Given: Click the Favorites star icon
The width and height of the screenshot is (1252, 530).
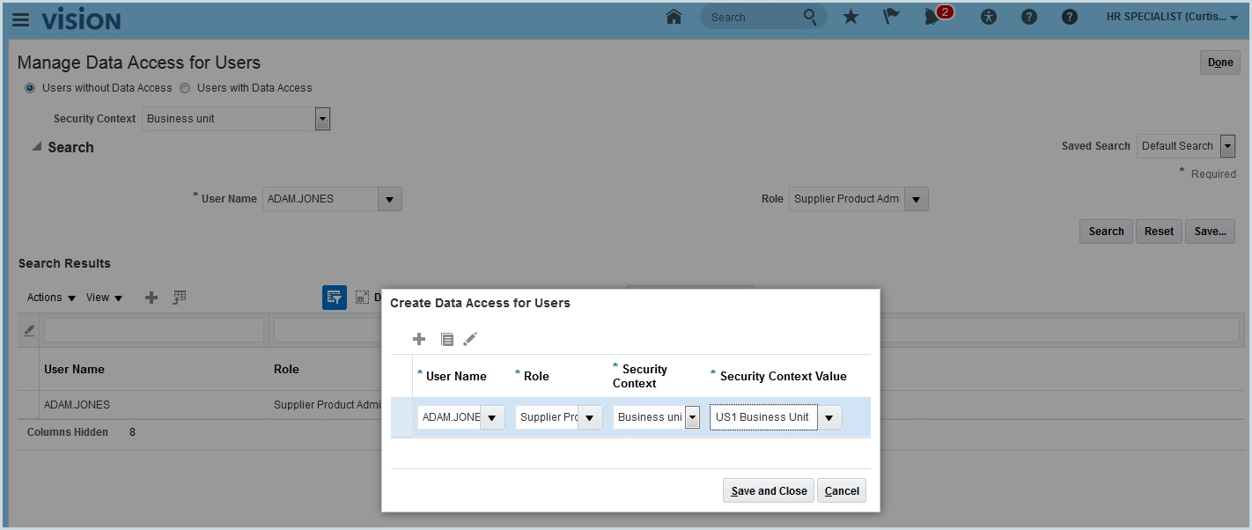Looking at the screenshot, I should click(x=850, y=17).
